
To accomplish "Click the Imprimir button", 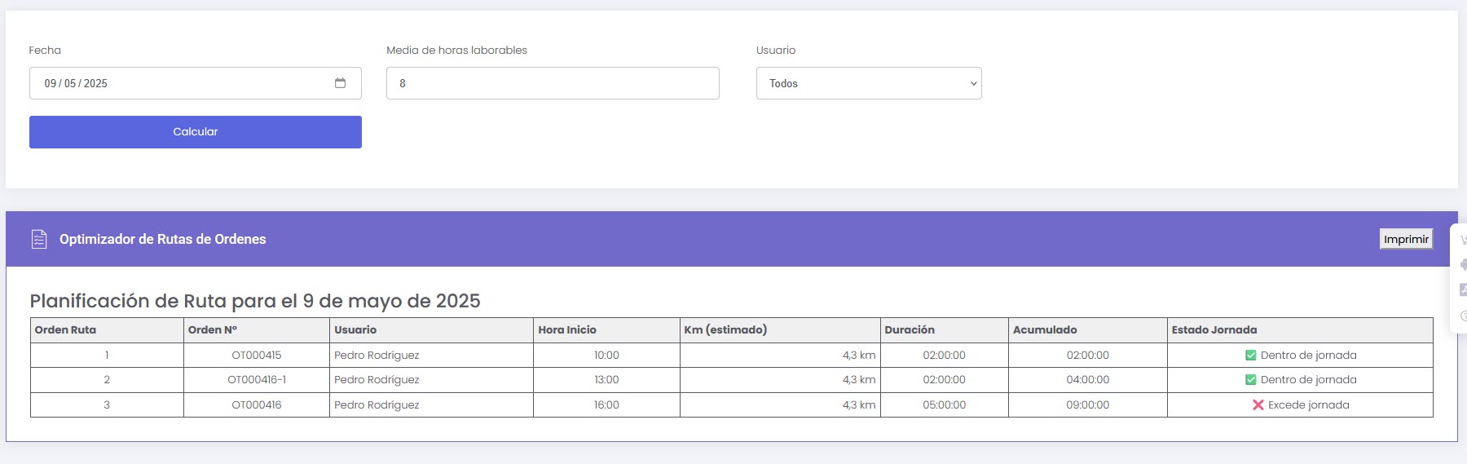I will 1406,239.
